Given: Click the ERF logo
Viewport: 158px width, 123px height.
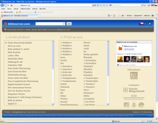Looking at the screenshot, I should pyautogui.click(x=134, y=75).
